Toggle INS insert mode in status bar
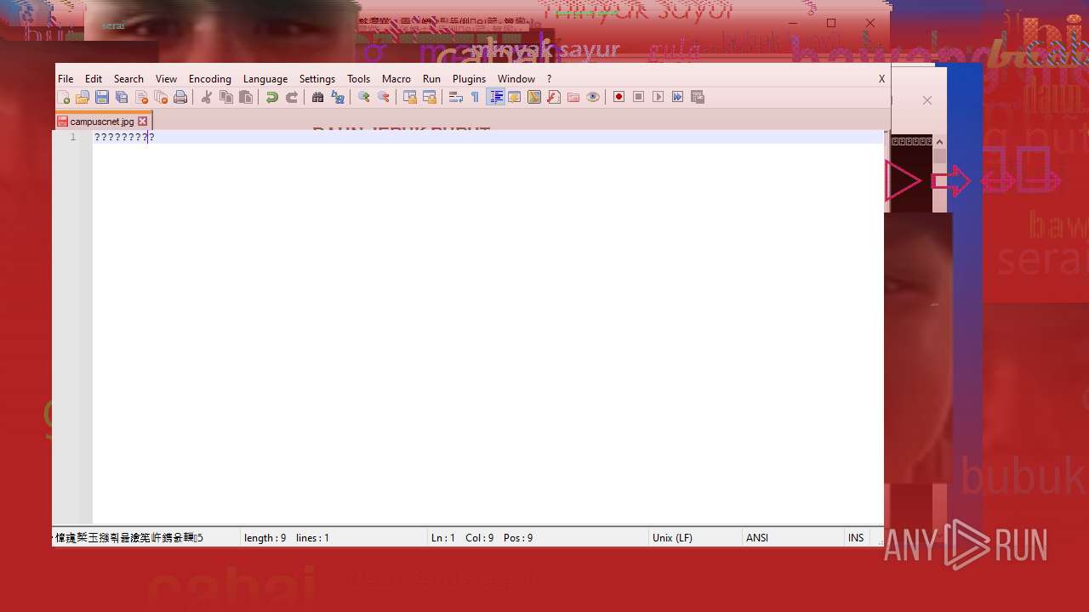Screen dimensions: 1089x612 [x=856, y=537]
